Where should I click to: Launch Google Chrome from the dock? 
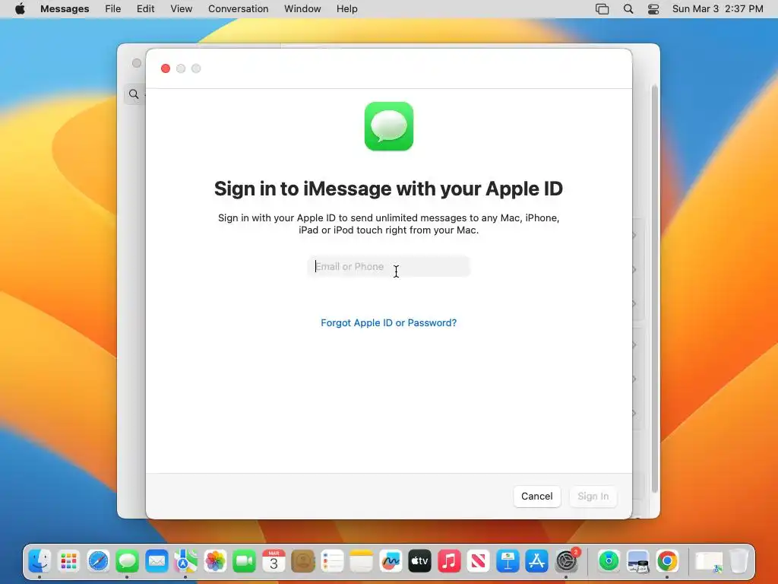click(667, 561)
